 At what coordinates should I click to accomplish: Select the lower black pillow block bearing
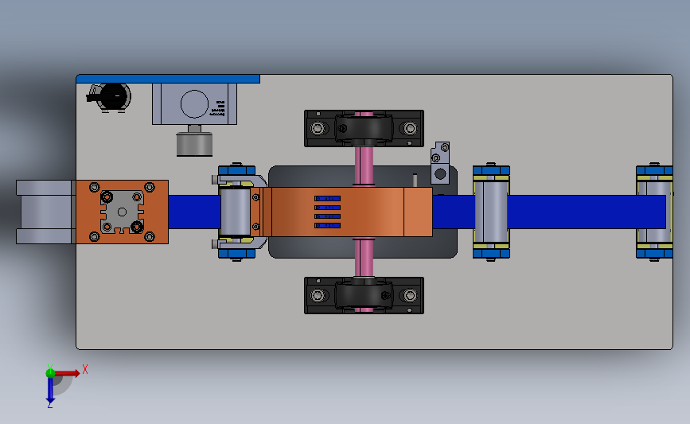pyautogui.click(x=364, y=296)
